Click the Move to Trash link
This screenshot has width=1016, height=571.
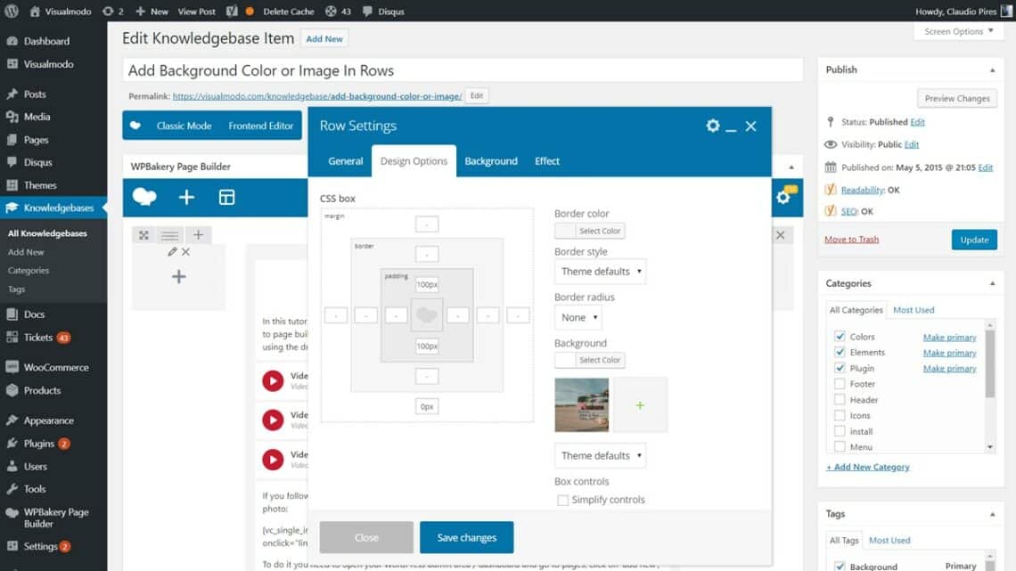pos(851,239)
